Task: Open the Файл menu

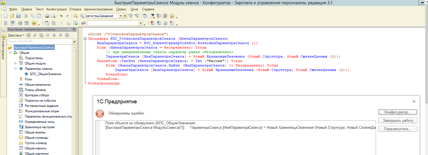Action: coord(13,9)
